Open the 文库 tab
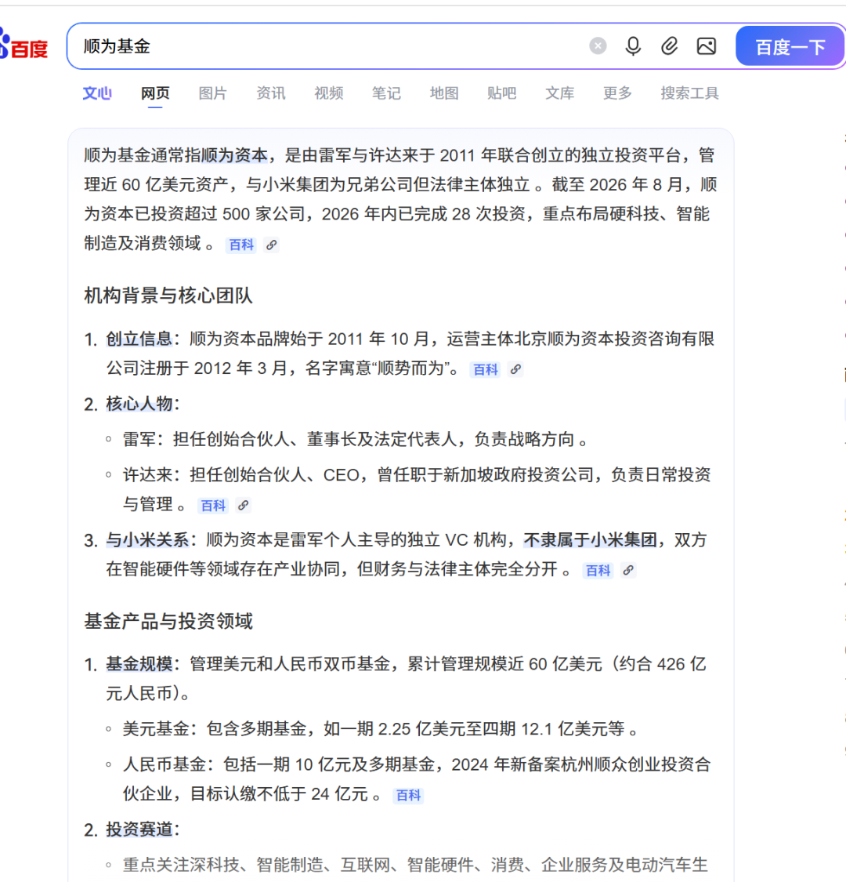This screenshot has width=846, height=882. coord(559,93)
